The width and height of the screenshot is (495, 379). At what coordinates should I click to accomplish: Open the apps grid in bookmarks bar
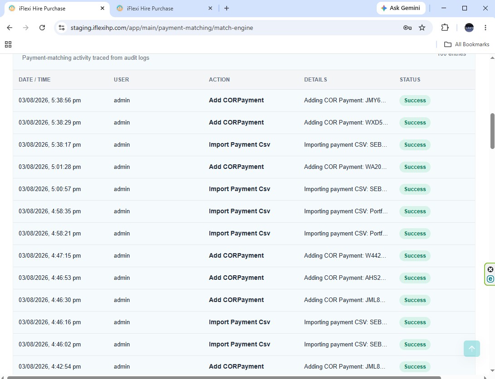[8, 44]
